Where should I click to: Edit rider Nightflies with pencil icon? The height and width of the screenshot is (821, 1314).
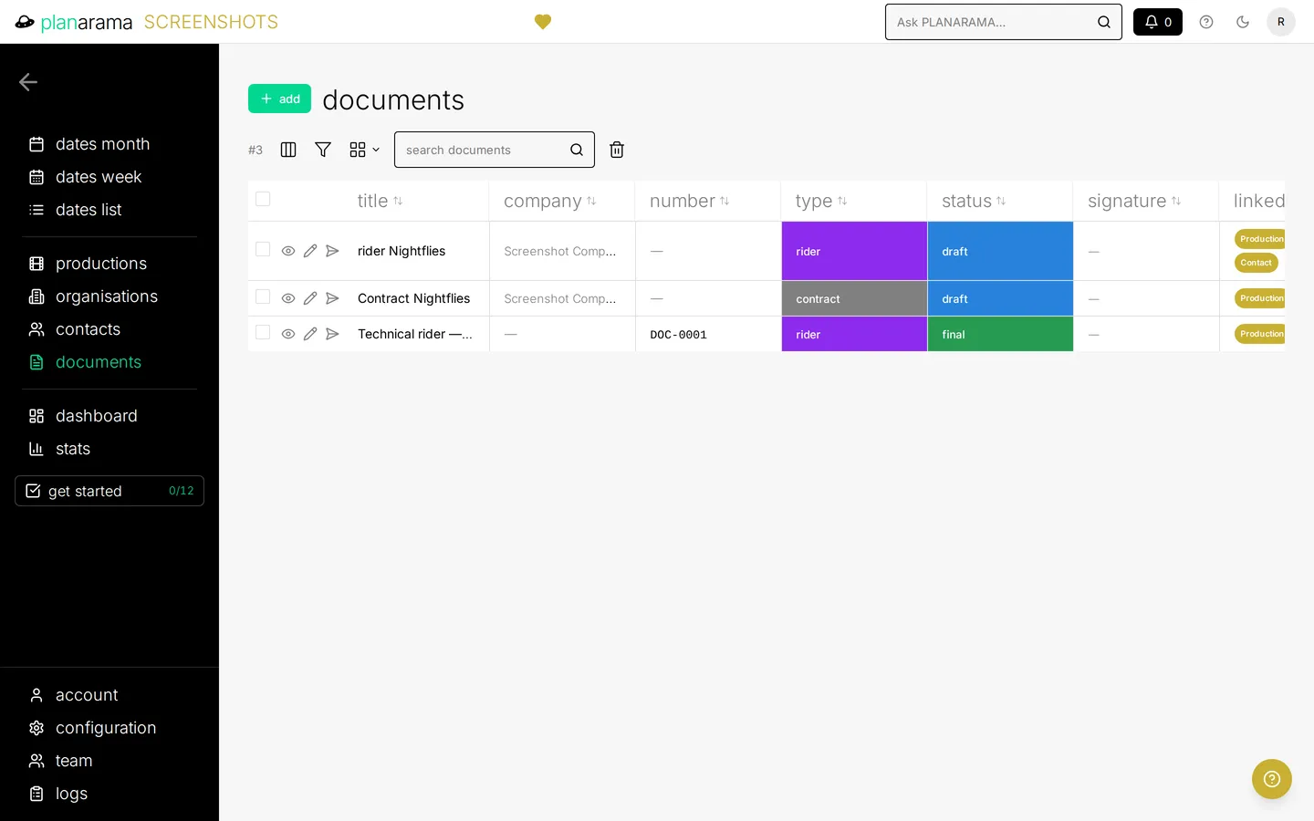coord(310,251)
